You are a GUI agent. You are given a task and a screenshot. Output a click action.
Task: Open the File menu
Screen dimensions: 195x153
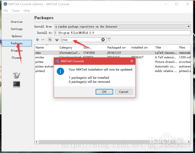(x=6, y=11)
